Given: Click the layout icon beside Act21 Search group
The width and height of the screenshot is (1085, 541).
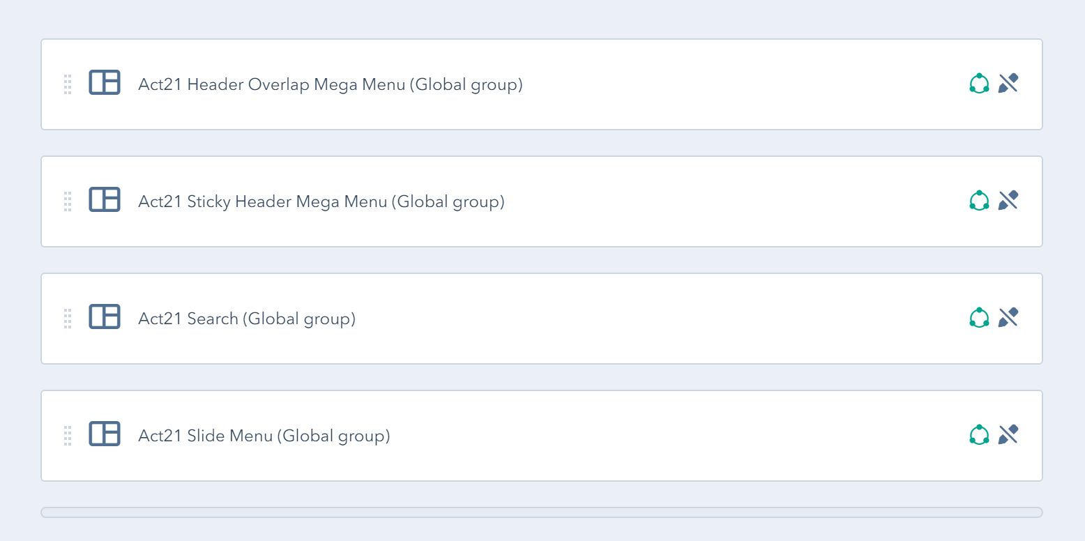Looking at the screenshot, I should pos(105,317).
